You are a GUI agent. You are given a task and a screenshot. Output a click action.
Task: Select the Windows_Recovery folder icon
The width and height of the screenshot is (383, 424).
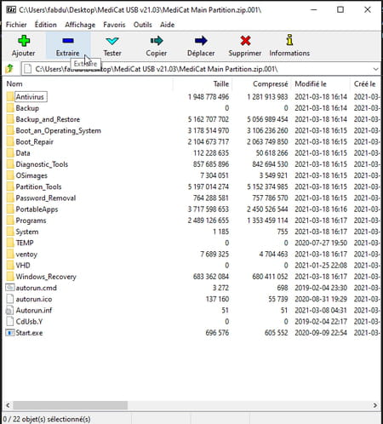coord(10,277)
